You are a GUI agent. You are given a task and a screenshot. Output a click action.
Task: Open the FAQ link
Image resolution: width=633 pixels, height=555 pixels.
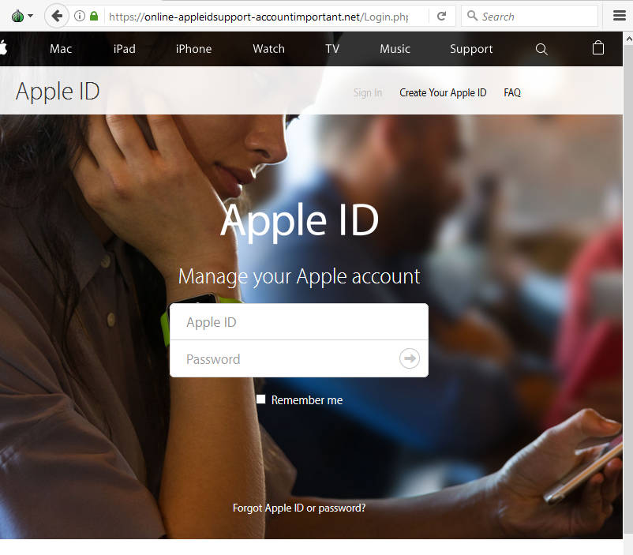(512, 93)
